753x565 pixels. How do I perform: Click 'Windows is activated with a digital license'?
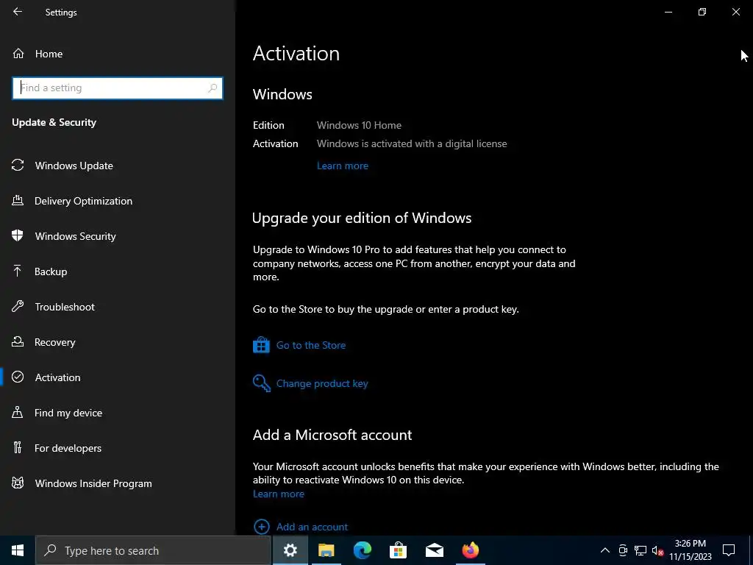pos(412,143)
